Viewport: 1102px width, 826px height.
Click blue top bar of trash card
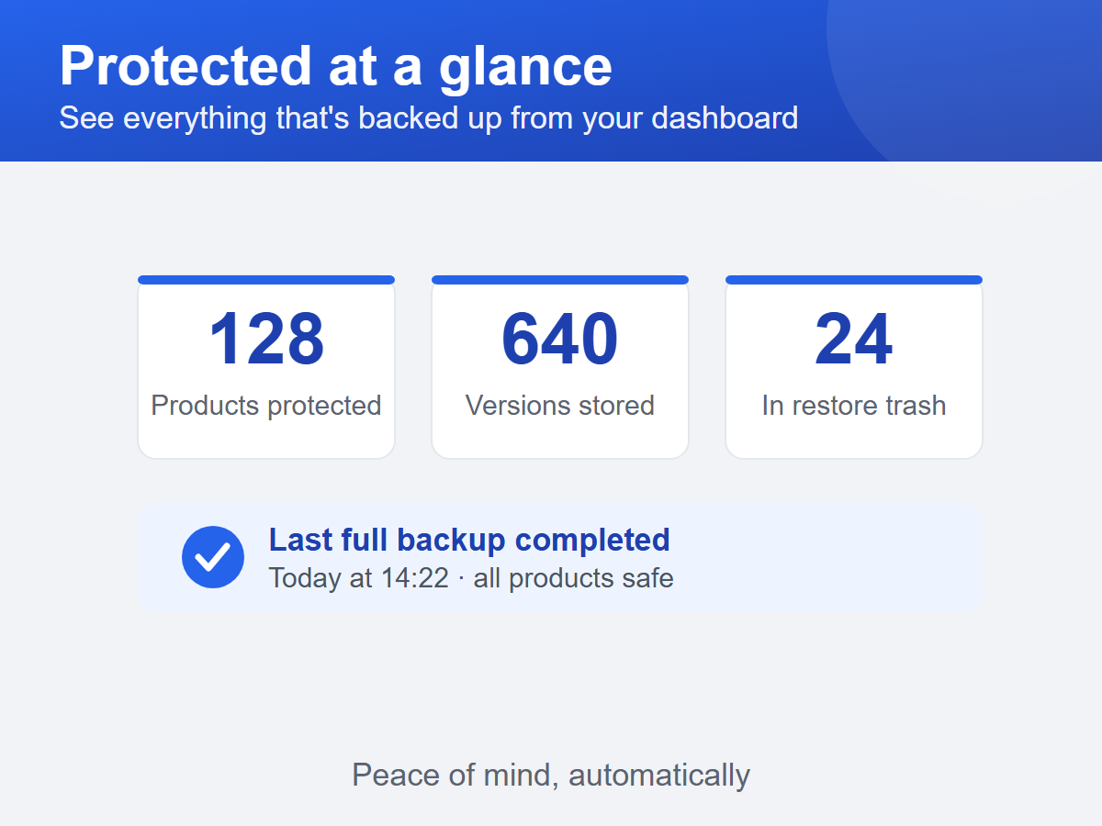tap(854, 280)
